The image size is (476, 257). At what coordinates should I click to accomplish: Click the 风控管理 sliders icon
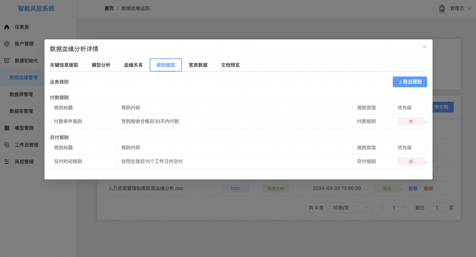click(7, 162)
